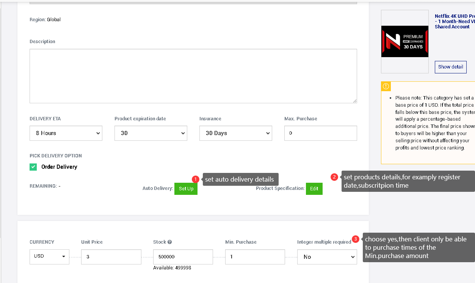This screenshot has width=475, height=283.
Task: Click the Show detail button
Action: (x=450, y=67)
